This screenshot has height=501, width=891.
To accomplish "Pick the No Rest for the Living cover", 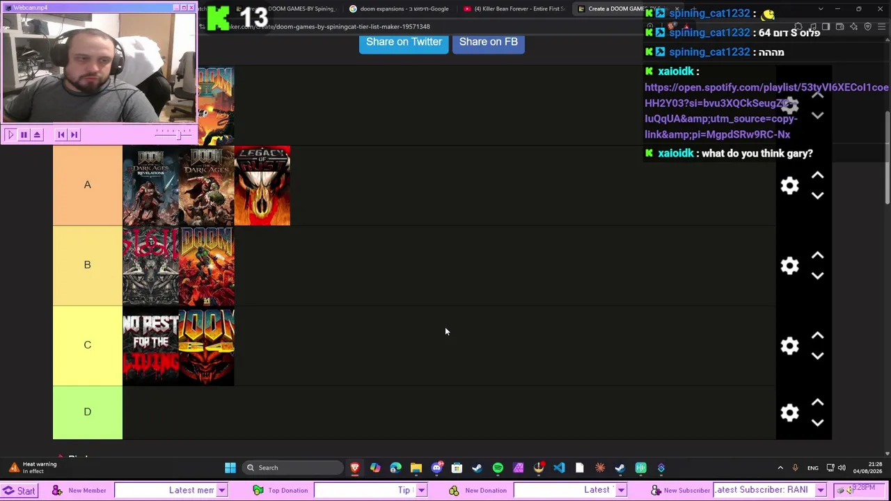I will [x=150, y=346].
